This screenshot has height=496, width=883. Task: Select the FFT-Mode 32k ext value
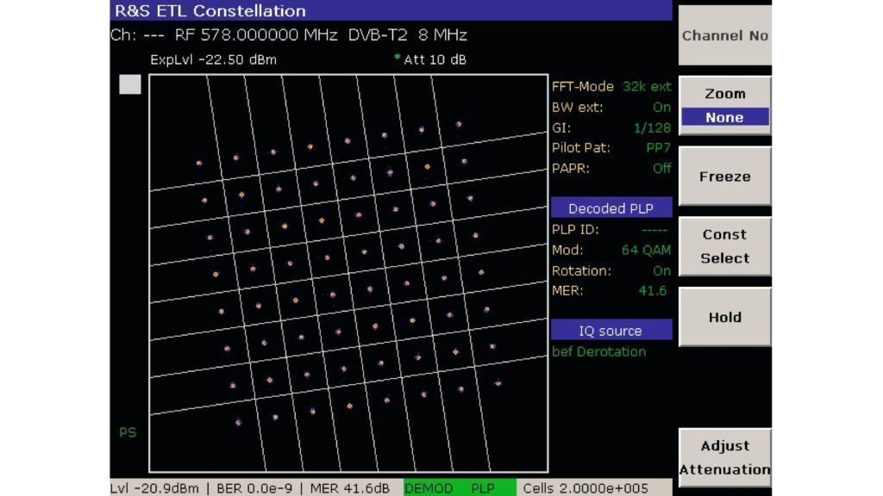(x=647, y=87)
